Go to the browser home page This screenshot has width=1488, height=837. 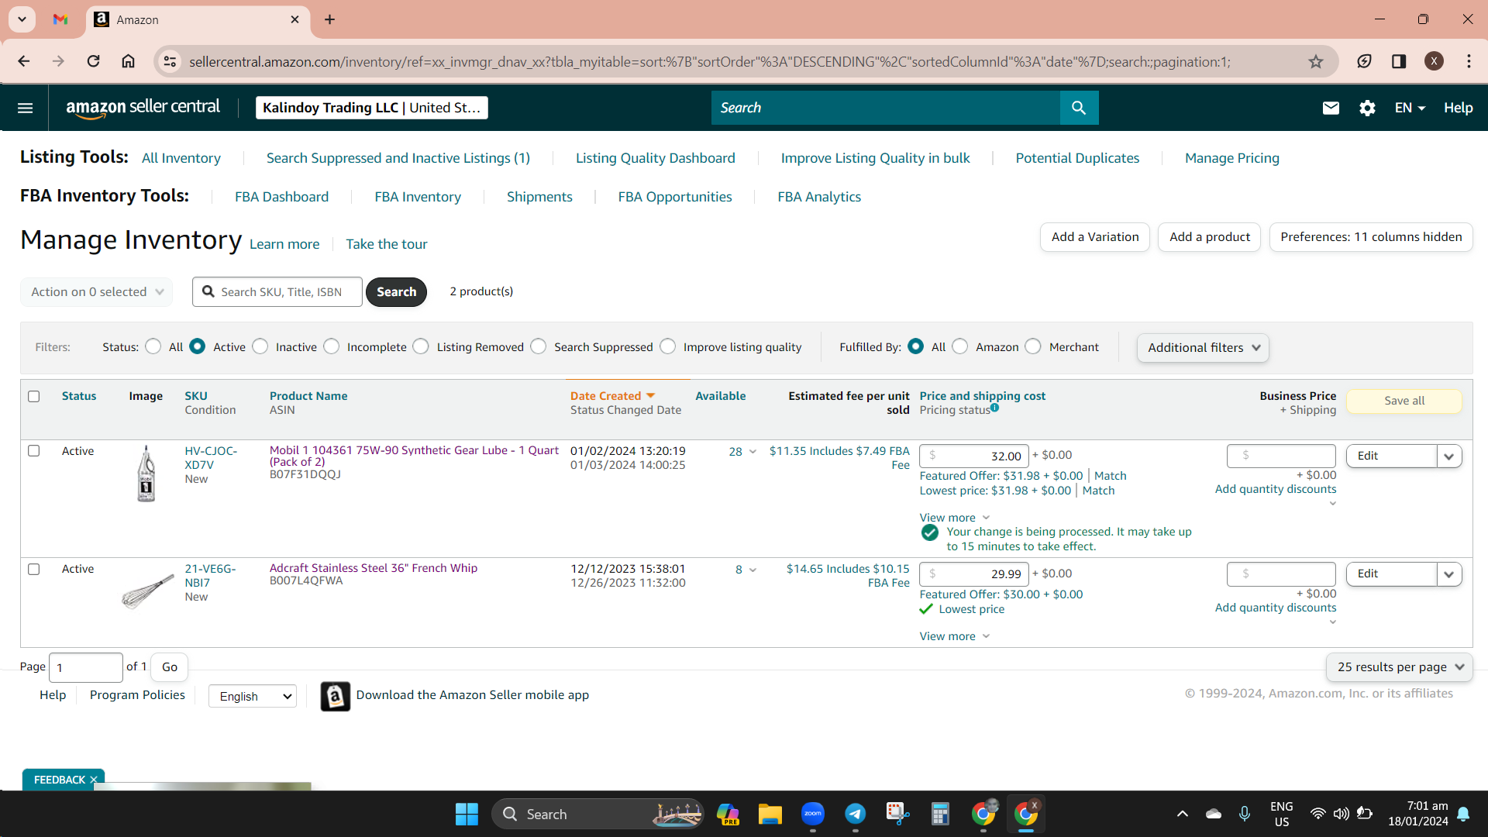pyautogui.click(x=129, y=61)
